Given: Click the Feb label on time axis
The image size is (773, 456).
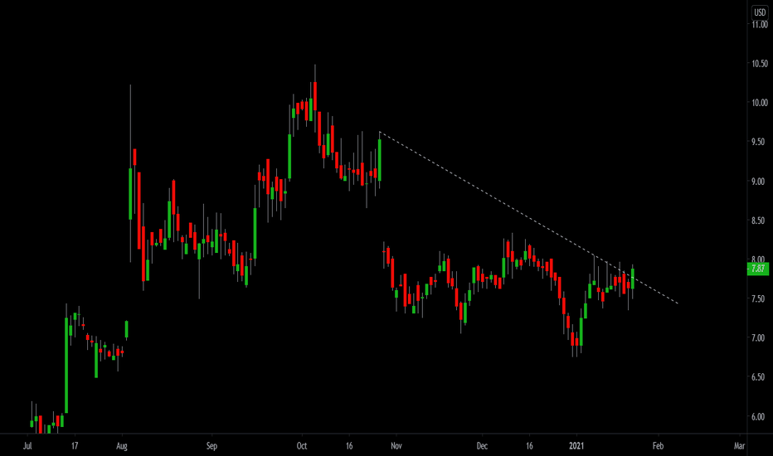Looking at the screenshot, I should (x=659, y=446).
